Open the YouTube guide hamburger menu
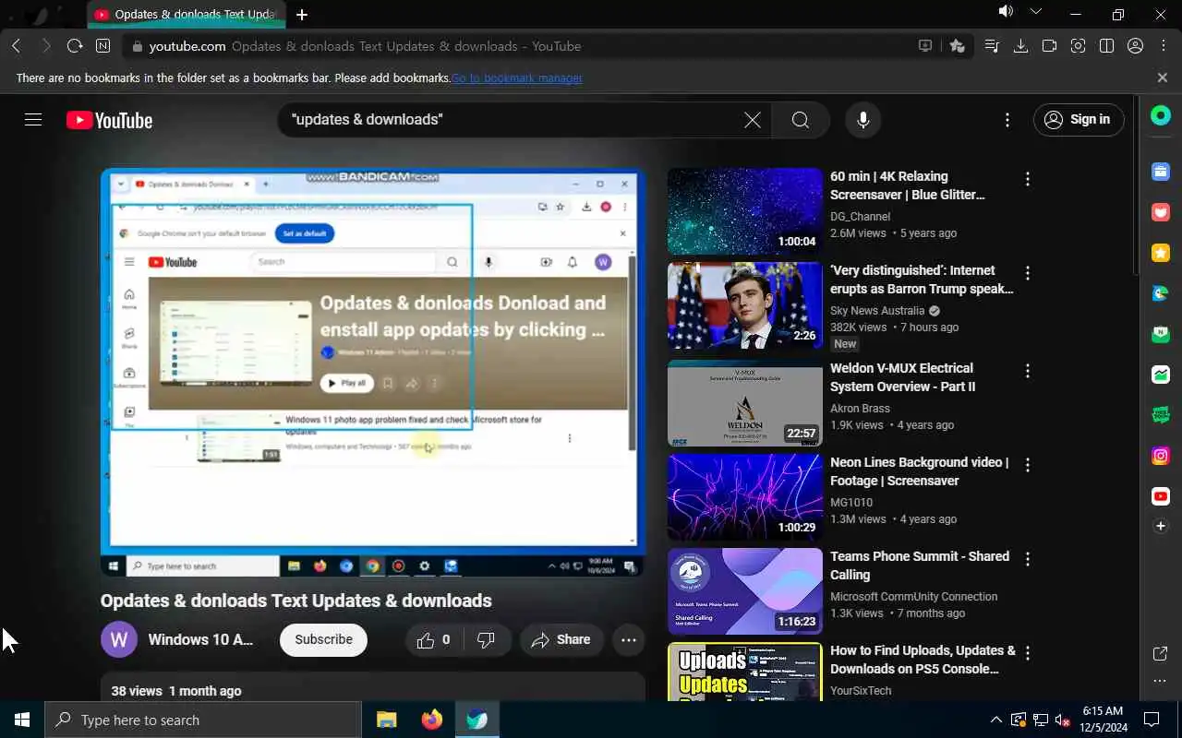 click(33, 120)
